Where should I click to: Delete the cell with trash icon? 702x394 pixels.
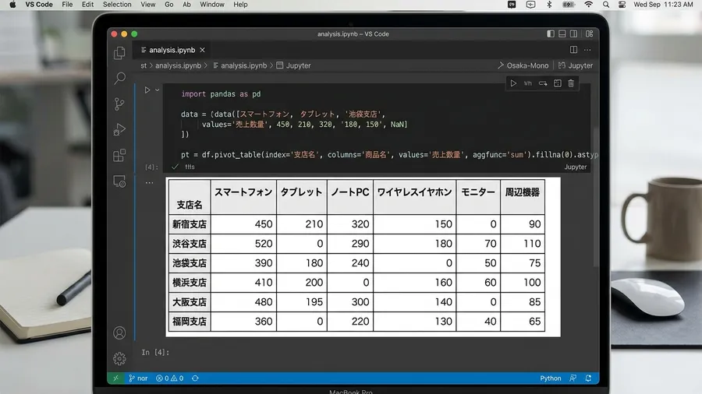571,83
